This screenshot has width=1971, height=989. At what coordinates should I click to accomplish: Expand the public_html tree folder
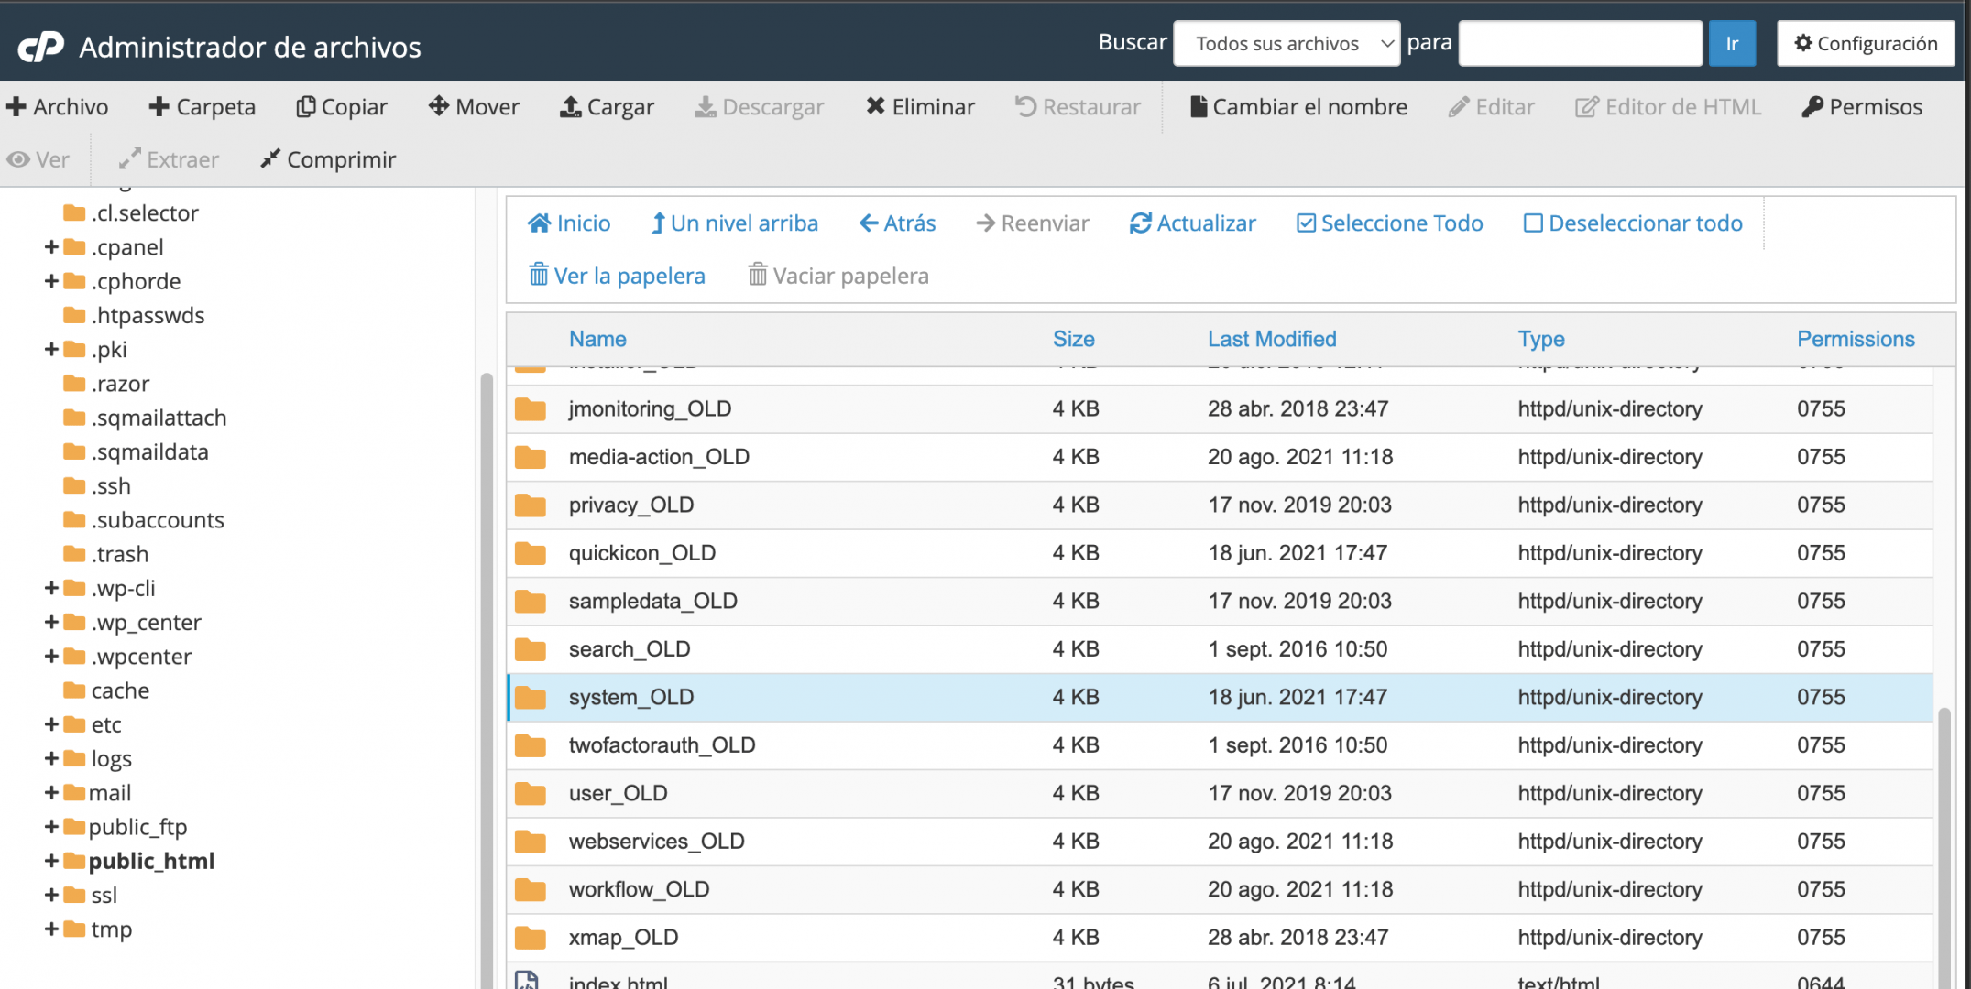coord(51,861)
